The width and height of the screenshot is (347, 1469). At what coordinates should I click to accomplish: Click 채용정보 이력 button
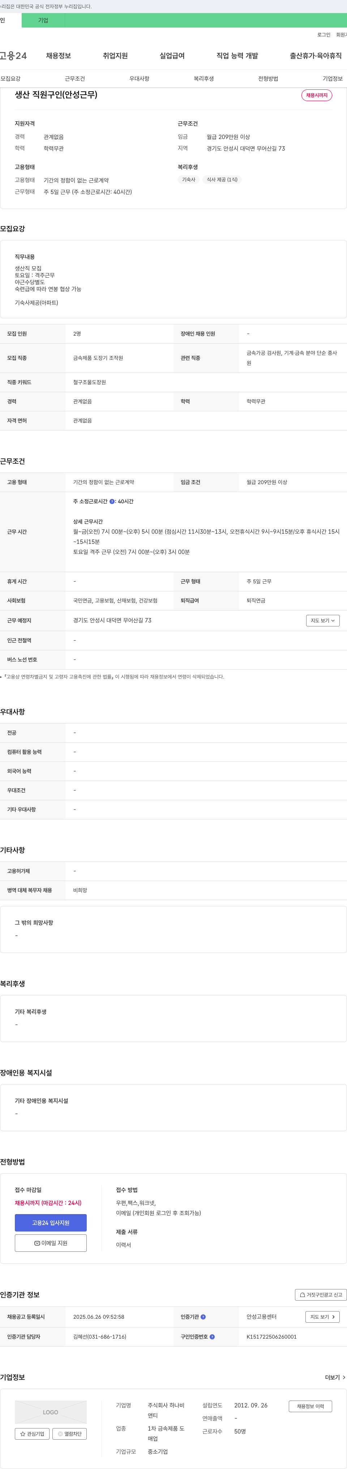pyautogui.click(x=310, y=1406)
